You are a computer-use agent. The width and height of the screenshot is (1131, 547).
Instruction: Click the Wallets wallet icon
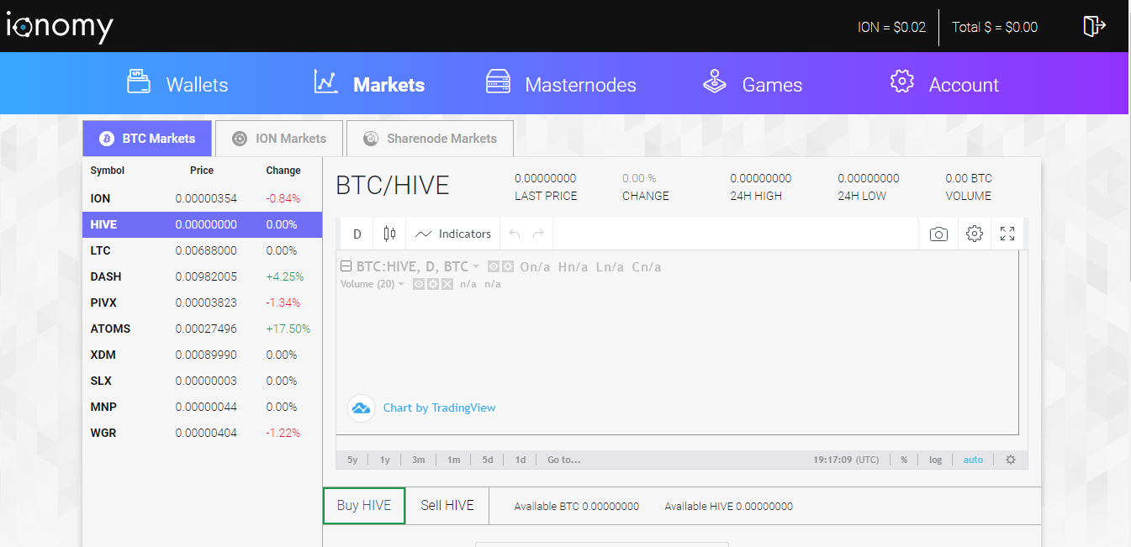(139, 81)
